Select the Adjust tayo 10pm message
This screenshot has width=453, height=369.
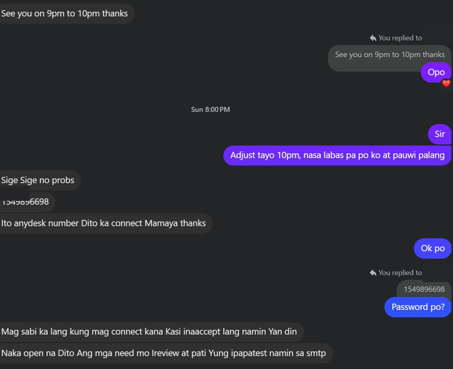click(x=337, y=155)
